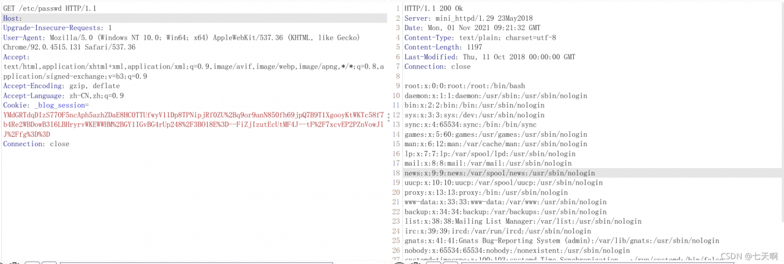784x264 pixels.
Task: Click the uucp:x:10:10 passwd entry
Action: pyautogui.click(x=503, y=183)
